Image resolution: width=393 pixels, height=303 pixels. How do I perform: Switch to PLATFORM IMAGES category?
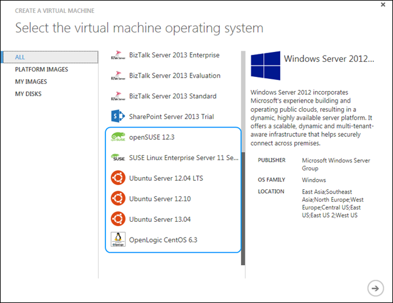click(x=42, y=69)
